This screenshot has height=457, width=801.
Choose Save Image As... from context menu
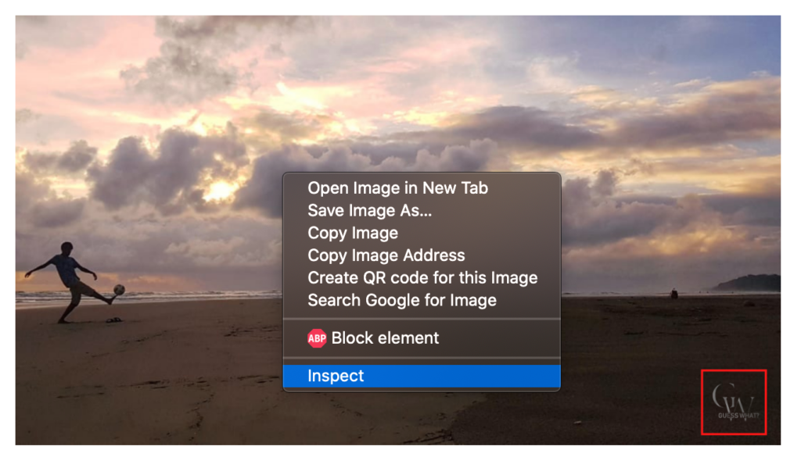369,210
